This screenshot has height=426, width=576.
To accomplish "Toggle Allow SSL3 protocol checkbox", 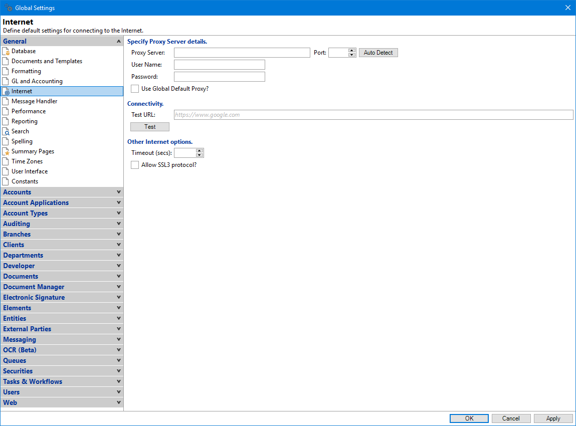I will [135, 165].
